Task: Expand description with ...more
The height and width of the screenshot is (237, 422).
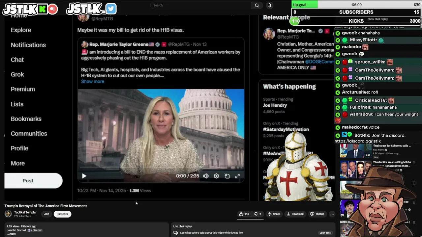Action: tap(12, 234)
